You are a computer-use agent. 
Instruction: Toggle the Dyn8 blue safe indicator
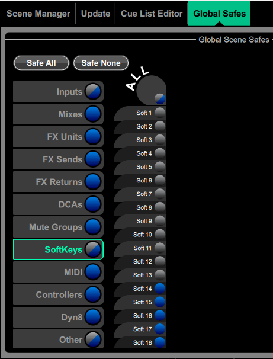(x=93, y=317)
